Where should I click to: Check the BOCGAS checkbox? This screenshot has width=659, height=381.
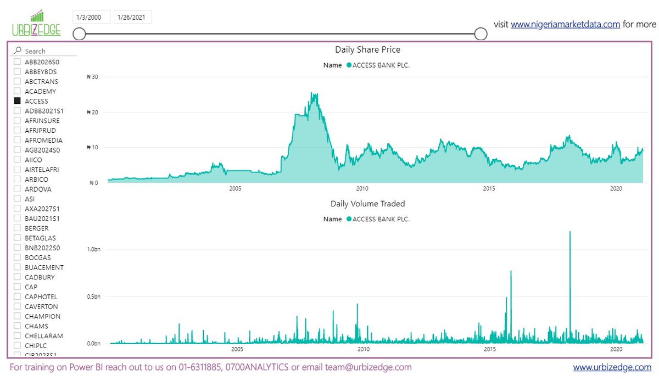pos(17,257)
